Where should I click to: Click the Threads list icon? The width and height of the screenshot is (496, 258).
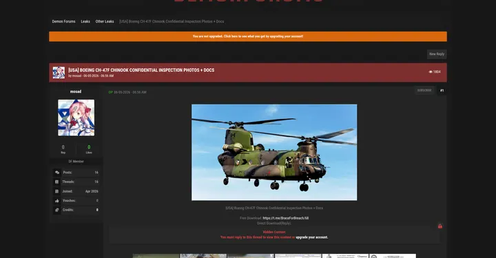pyautogui.click(x=57, y=182)
